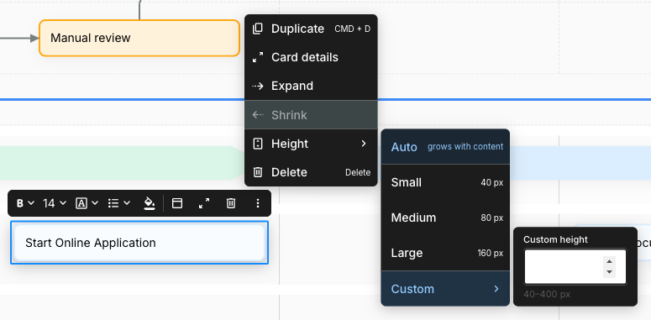Click the dashed left arrow Shrink icon
This screenshot has height=320, width=651.
(258, 114)
